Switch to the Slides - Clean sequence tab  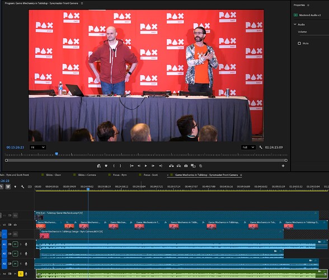click(x=53, y=175)
